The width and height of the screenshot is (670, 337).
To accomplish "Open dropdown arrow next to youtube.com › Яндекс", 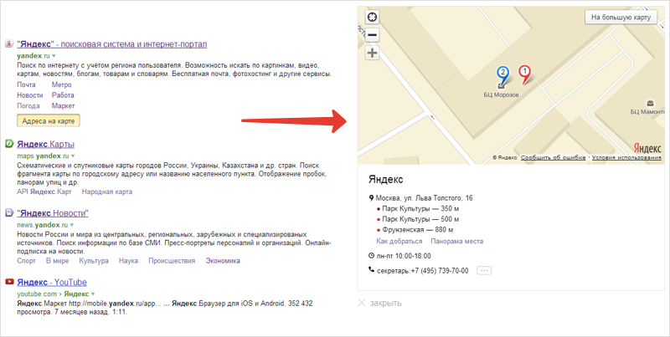I will (x=93, y=294).
